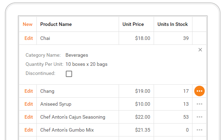Screen dimensions: 224x140
Task: Sort by Units In Stock header
Action: pyautogui.click(x=173, y=24)
